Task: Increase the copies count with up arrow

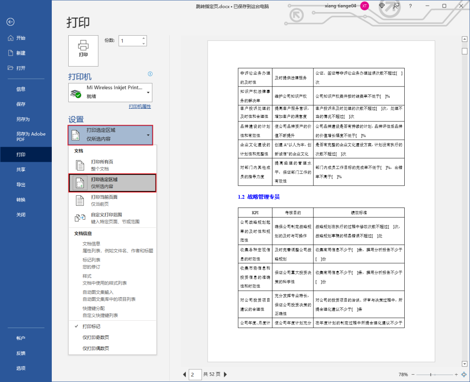Action: [143, 38]
